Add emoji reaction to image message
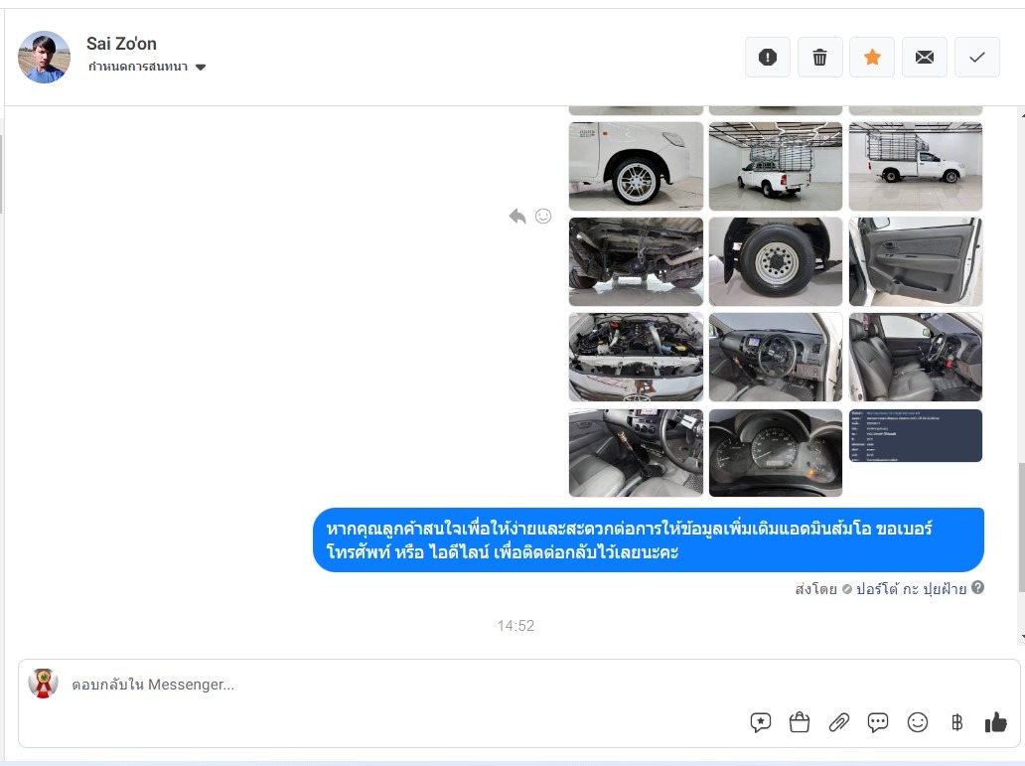1025x766 pixels. 543,216
